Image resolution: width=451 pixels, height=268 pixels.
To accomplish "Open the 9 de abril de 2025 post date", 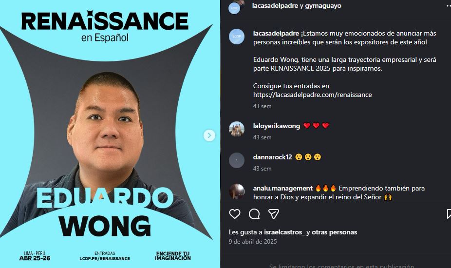I will pyautogui.click(x=253, y=242).
